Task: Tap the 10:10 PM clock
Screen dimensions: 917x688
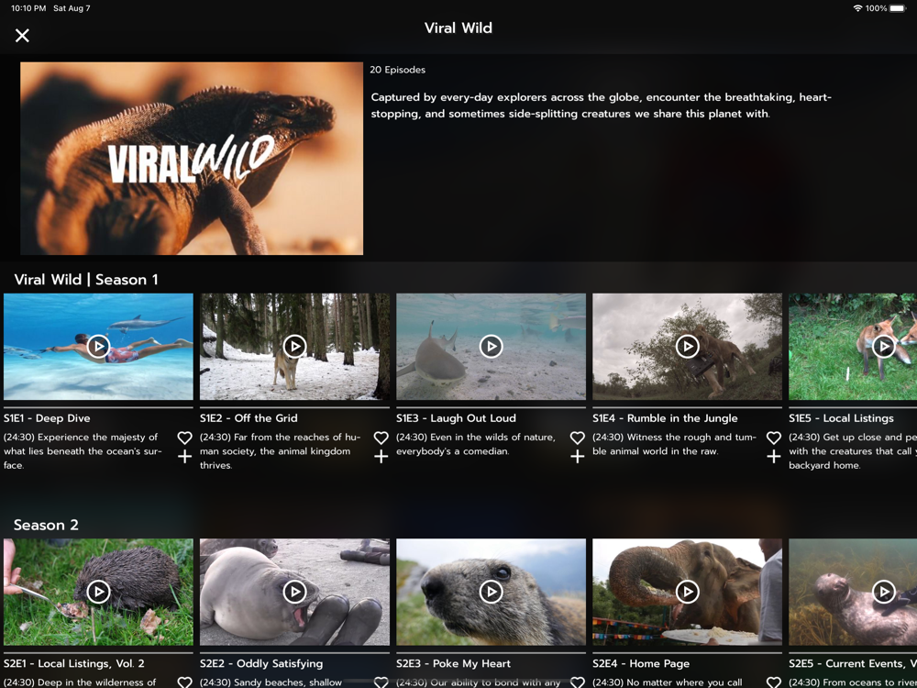Action: (28, 8)
